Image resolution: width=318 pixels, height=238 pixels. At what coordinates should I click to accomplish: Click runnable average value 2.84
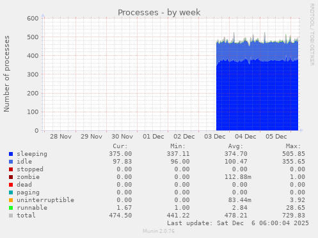(x=240, y=208)
